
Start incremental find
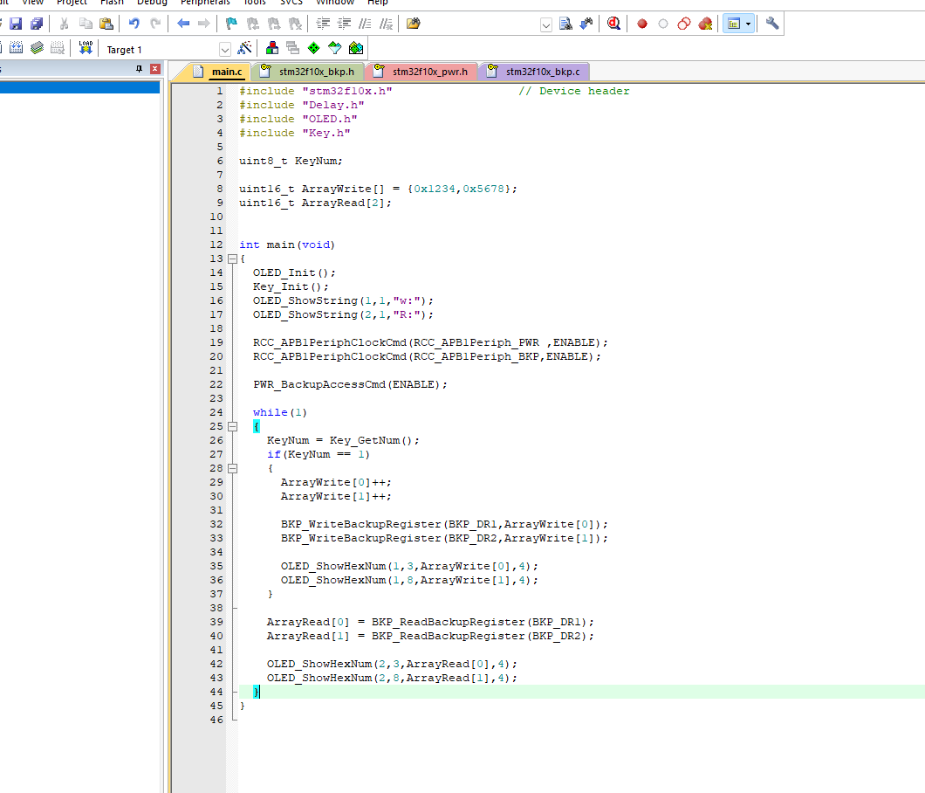click(586, 24)
